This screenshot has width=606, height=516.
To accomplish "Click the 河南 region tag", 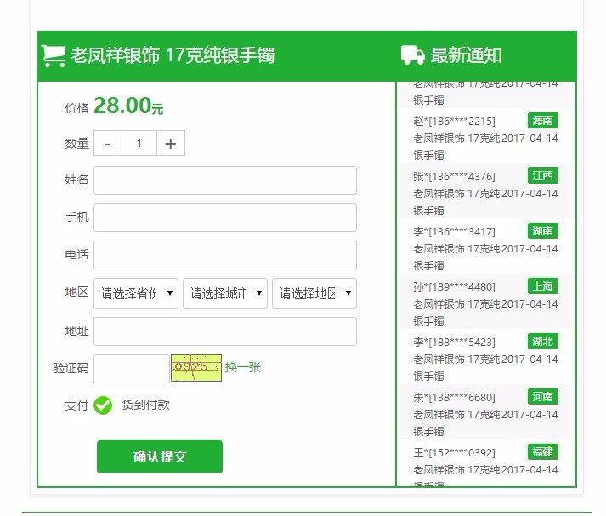I will click(543, 397).
